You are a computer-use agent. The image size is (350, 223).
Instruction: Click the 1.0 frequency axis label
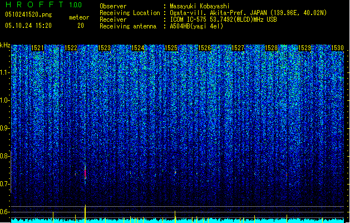pyautogui.click(x=4, y=100)
